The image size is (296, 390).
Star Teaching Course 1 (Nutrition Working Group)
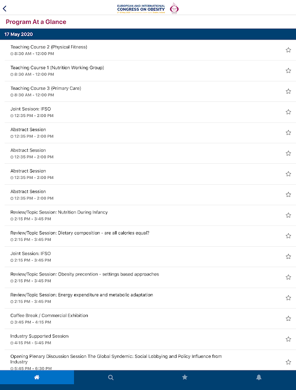coord(288,71)
